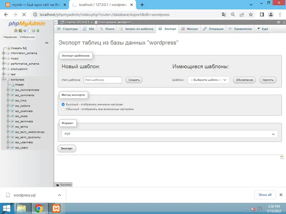Click the Недавнее button in sidebar
Image resolution: width=286 pixels, height=214 pixels.
point(10,37)
